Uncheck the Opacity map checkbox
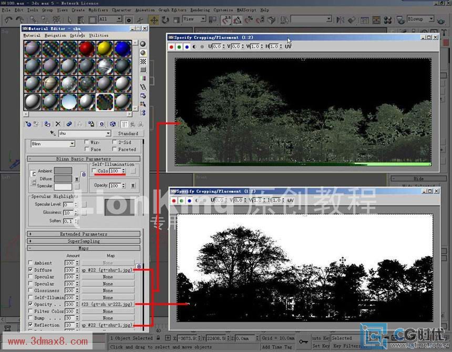Viewport: 452px width, 352px height. click(x=30, y=304)
